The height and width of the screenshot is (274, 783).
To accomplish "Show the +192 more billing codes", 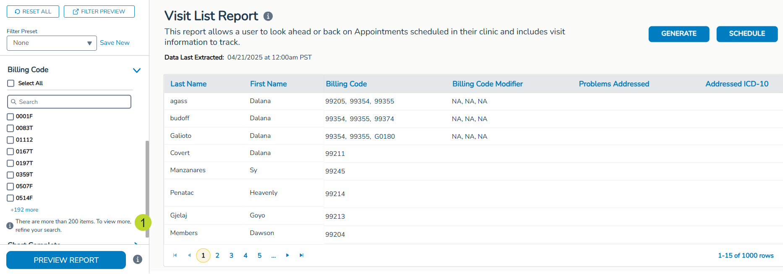I will (24, 210).
